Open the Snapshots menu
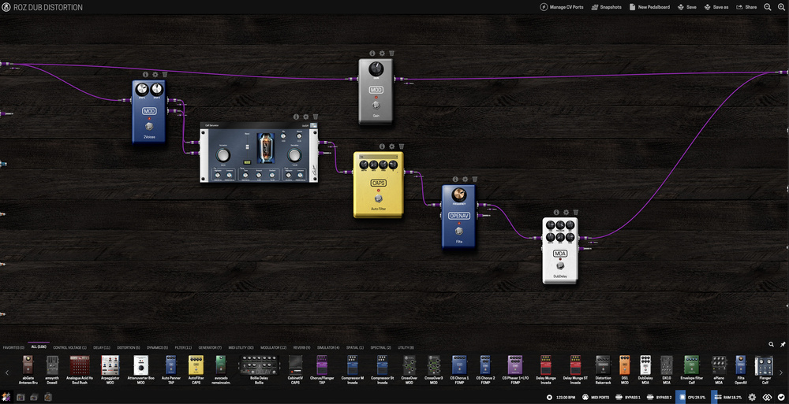The width and height of the screenshot is (789, 404). pyautogui.click(x=606, y=7)
